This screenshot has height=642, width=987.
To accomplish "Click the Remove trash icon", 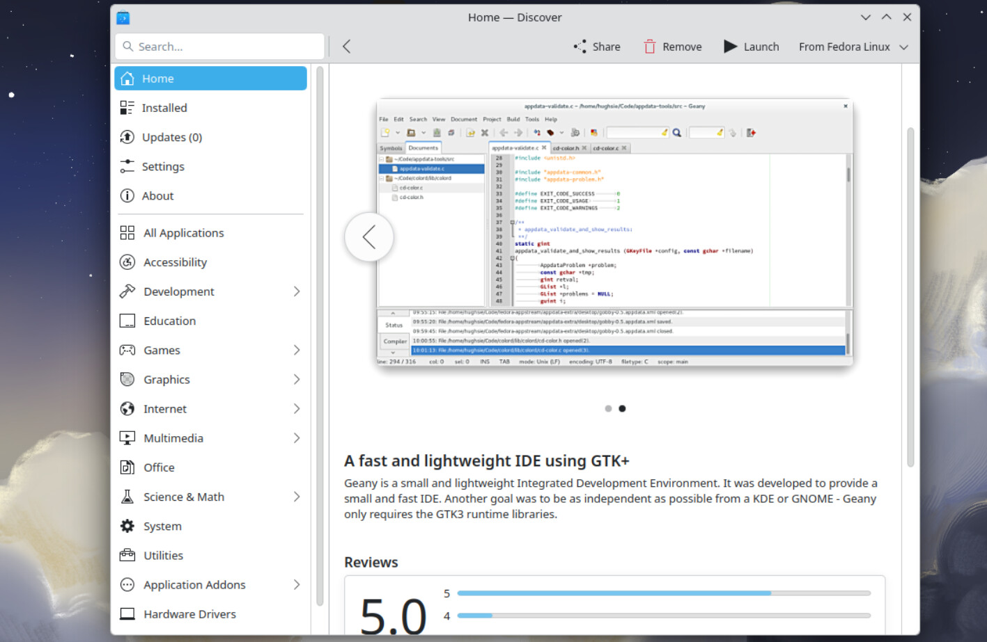I will (649, 47).
